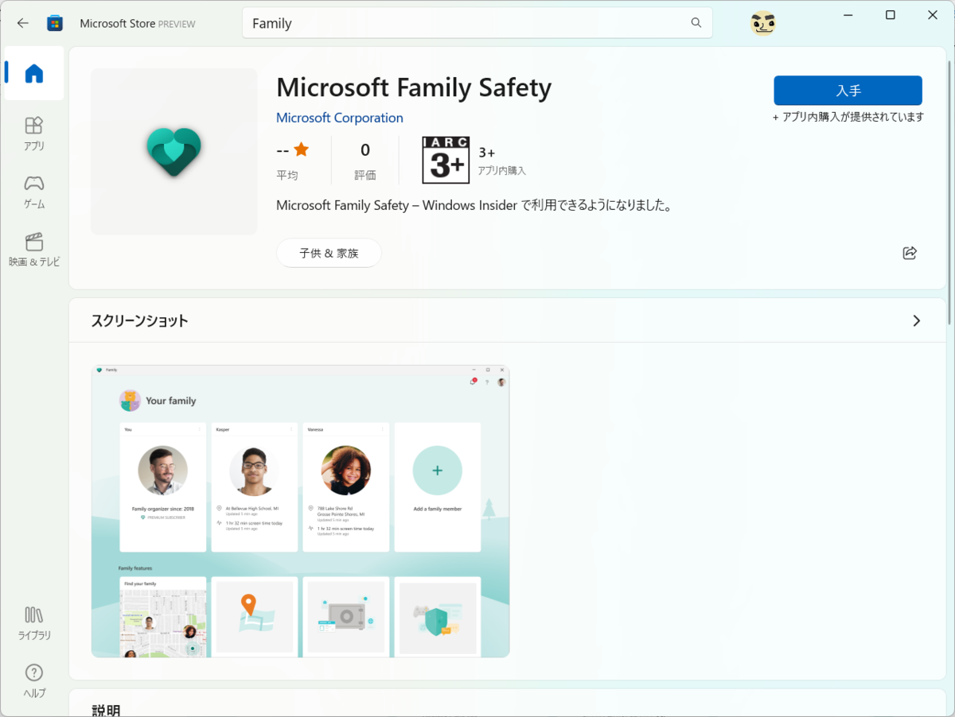Open the user profile avatar
The height and width of the screenshot is (717, 955).
pyautogui.click(x=763, y=23)
